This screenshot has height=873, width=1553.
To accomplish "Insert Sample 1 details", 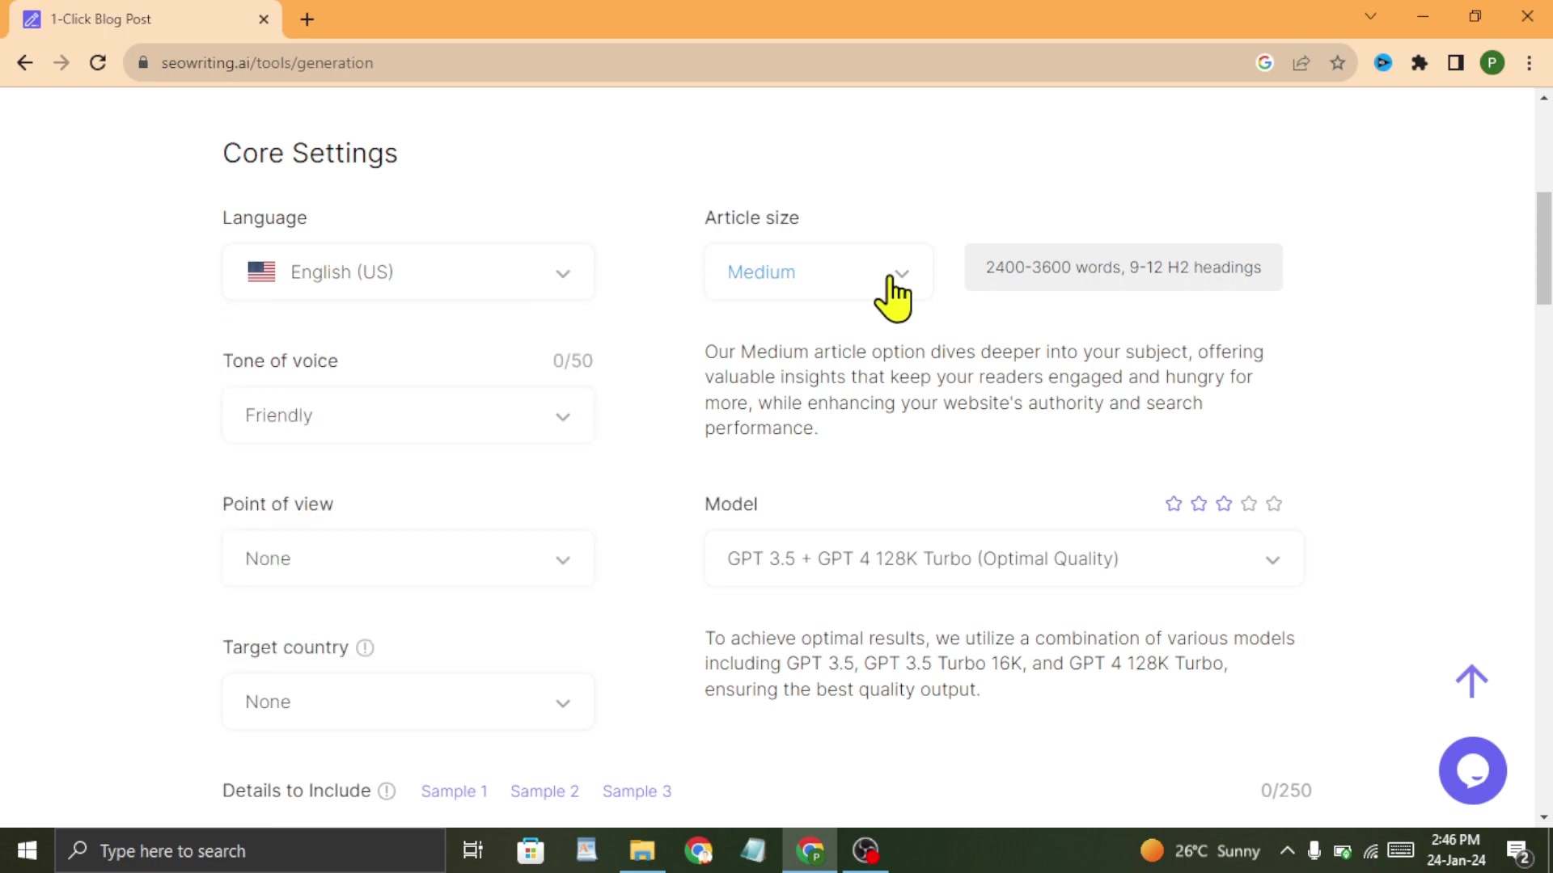I will (454, 791).
